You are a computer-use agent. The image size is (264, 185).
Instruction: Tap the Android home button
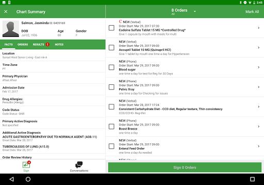coord(28,179)
